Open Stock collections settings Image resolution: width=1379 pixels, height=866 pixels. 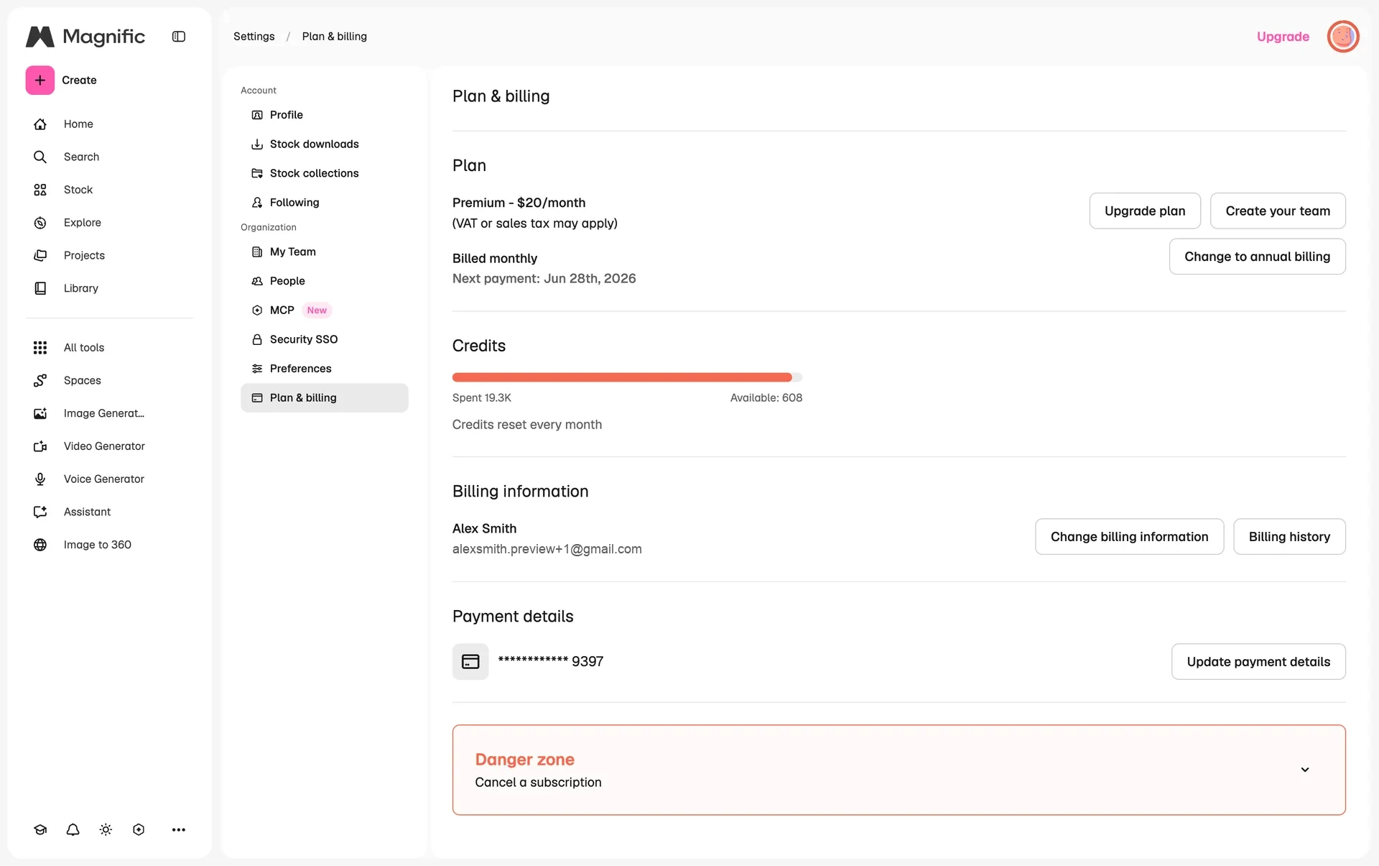pyautogui.click(x=325, y=173)
